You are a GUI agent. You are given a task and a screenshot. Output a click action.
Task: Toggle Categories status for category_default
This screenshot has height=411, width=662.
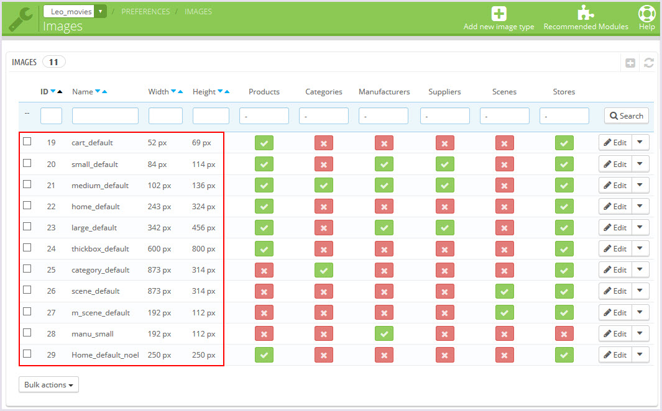click(323, 270)
